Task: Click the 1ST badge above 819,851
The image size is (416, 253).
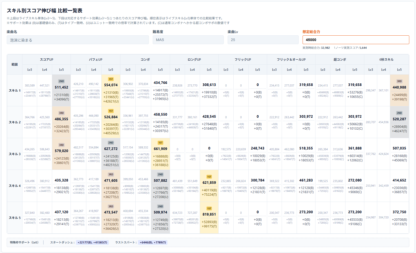Action: coord(209,209)
